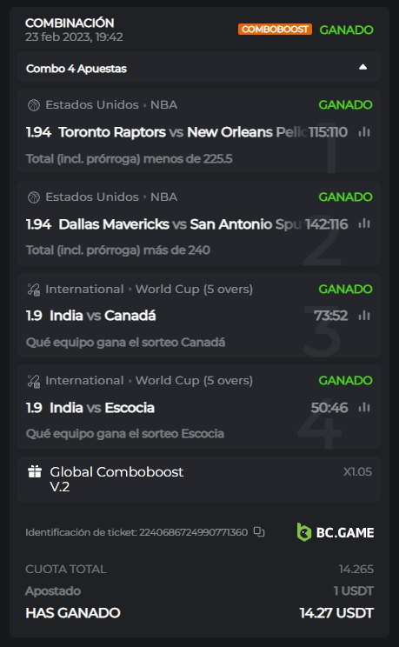Viewport: 399px width, 647px height.
Task: Click the Global Comboboost V.2 row
Action: [x=199, y=479]
